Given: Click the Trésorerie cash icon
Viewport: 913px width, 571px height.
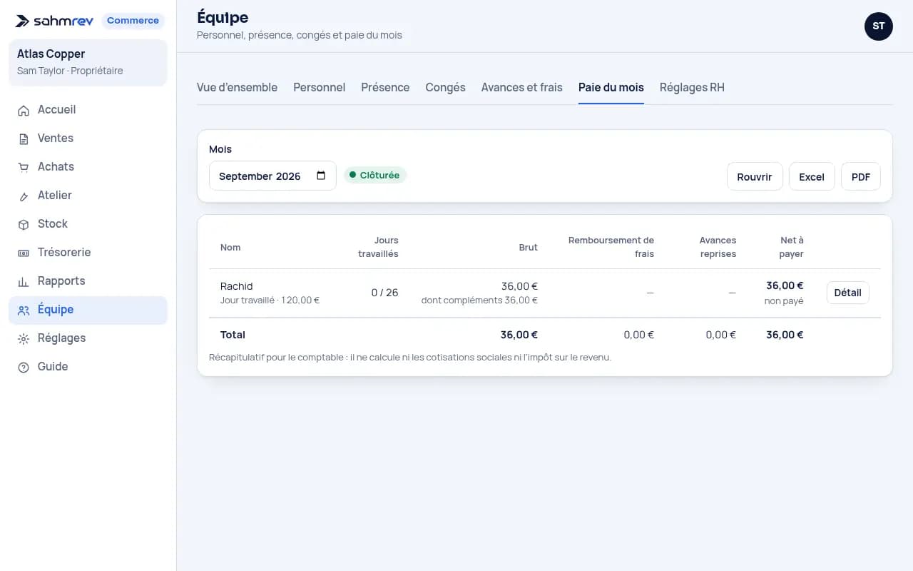Looking at the screenshot, I should point(24,253).
